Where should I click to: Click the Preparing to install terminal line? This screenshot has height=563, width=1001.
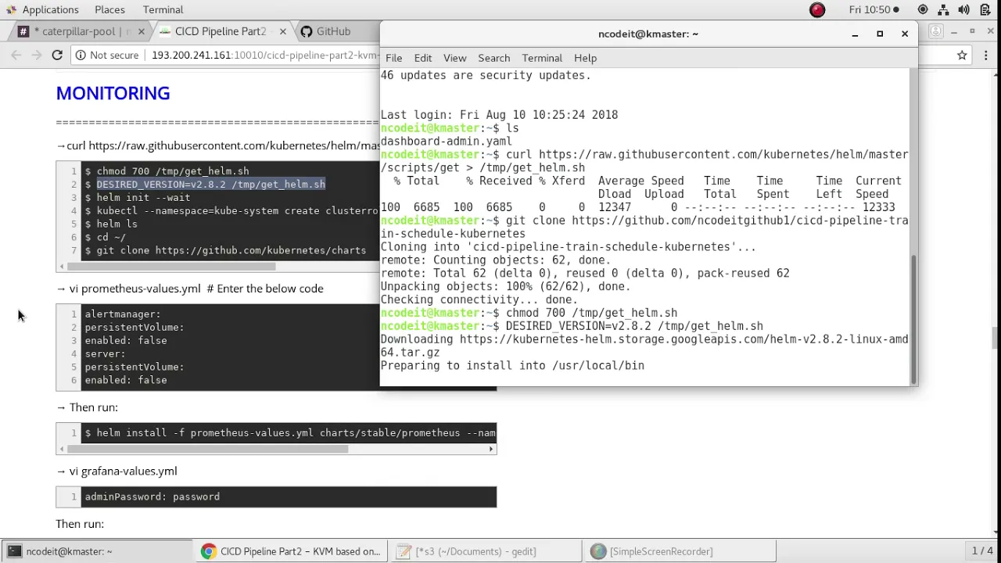coord(512,365)
